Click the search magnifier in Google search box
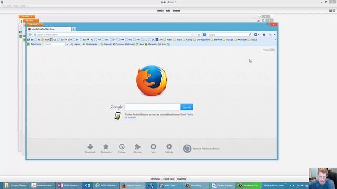This screenshot has width=337, height=189. click(250, 35)
